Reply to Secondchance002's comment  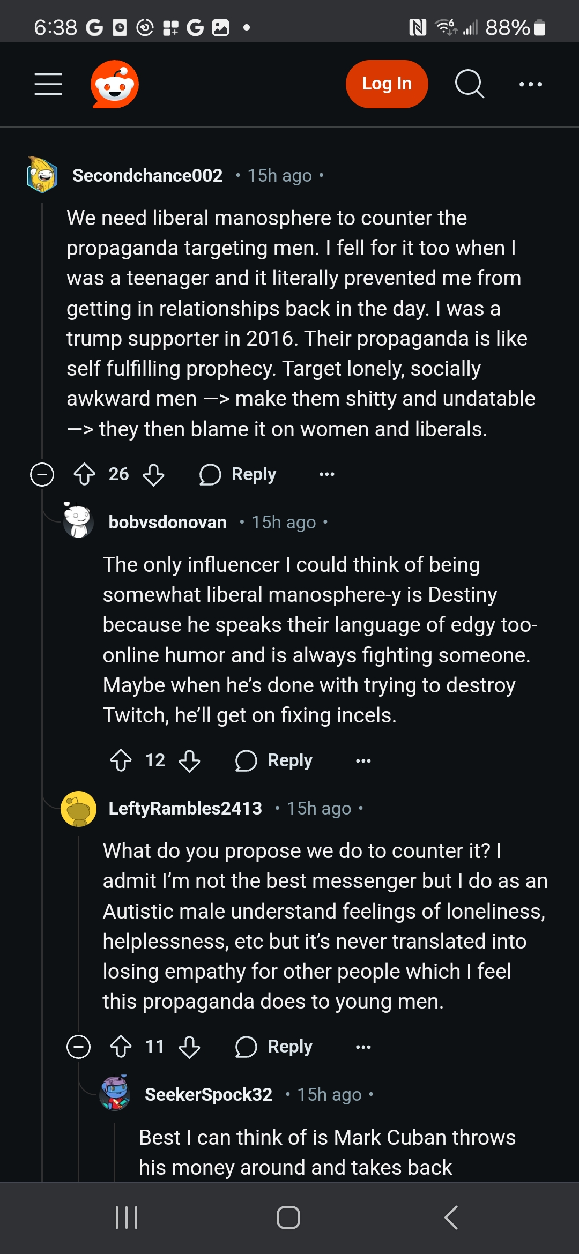[238, 474]
